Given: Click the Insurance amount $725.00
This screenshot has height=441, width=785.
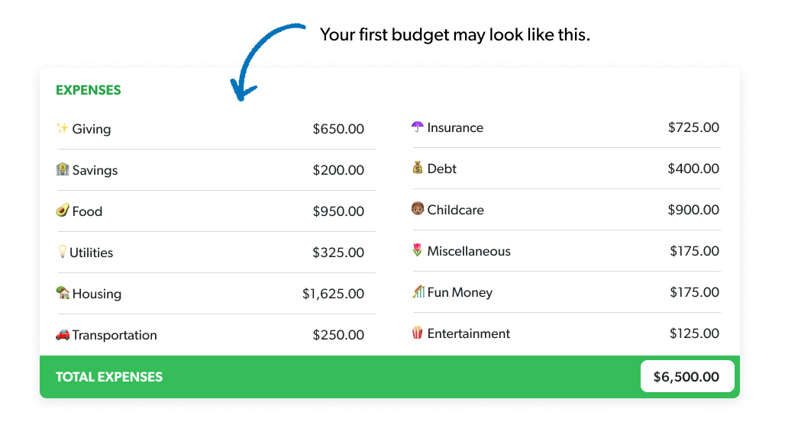Looking at the screenshot, I should 693,127.
